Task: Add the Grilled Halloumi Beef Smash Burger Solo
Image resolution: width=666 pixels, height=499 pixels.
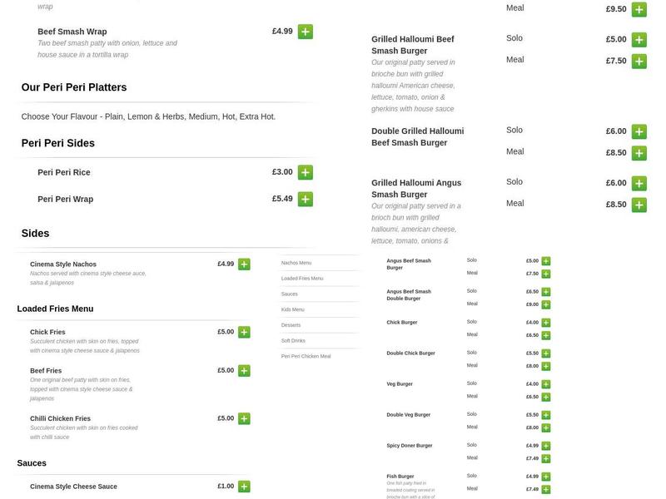Action: tap(639, 37)
